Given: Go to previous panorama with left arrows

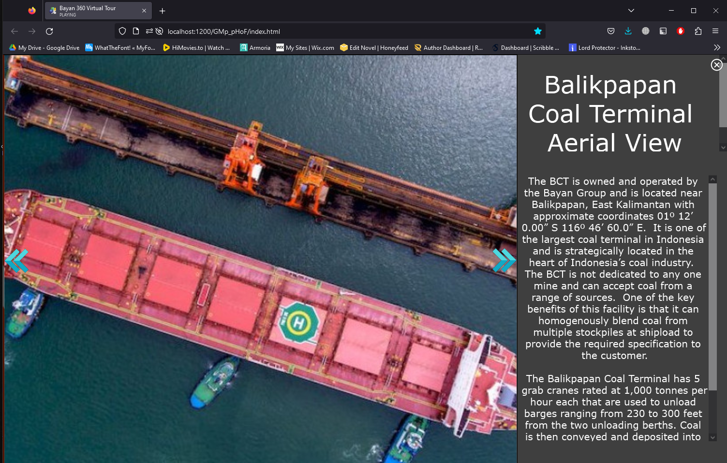Looking at the screenshot, I should click(x=17, y=261).
